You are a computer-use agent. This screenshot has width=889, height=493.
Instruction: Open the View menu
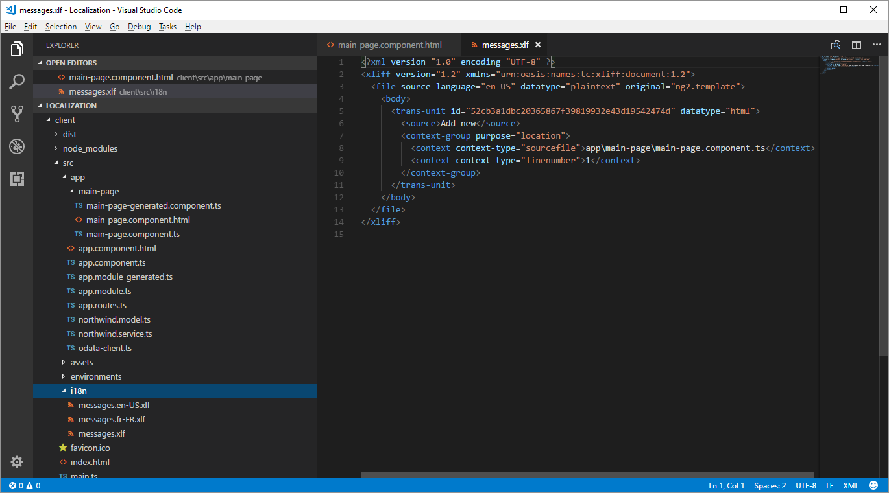click(x=93, y=27)
